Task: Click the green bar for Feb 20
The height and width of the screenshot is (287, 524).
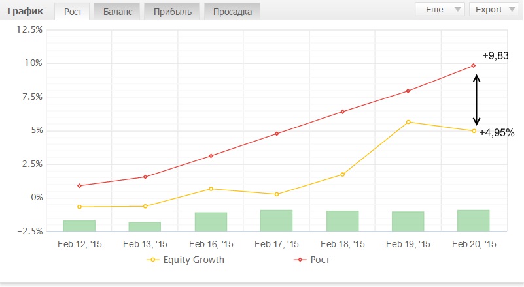Action: tap(474, 220)
